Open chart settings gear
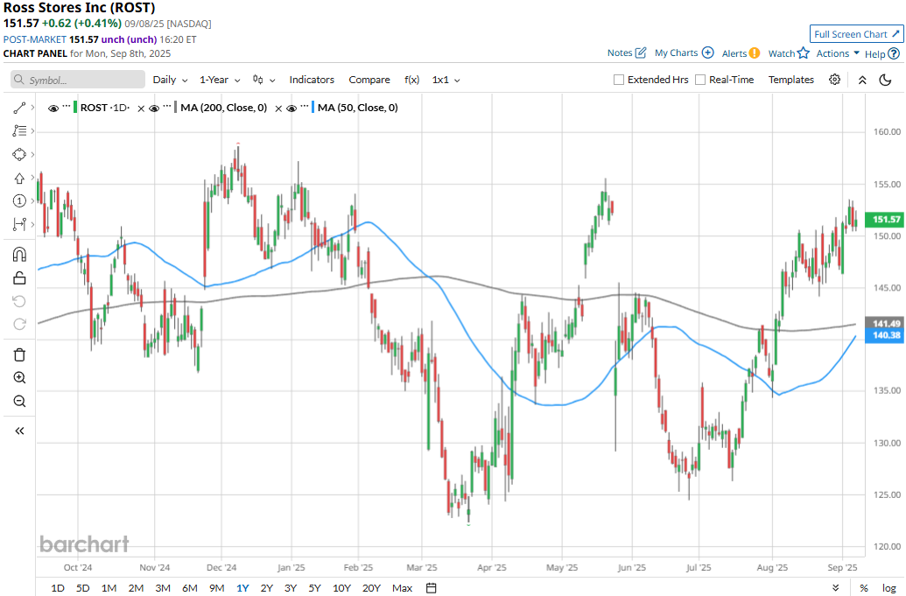 [834, 80]
